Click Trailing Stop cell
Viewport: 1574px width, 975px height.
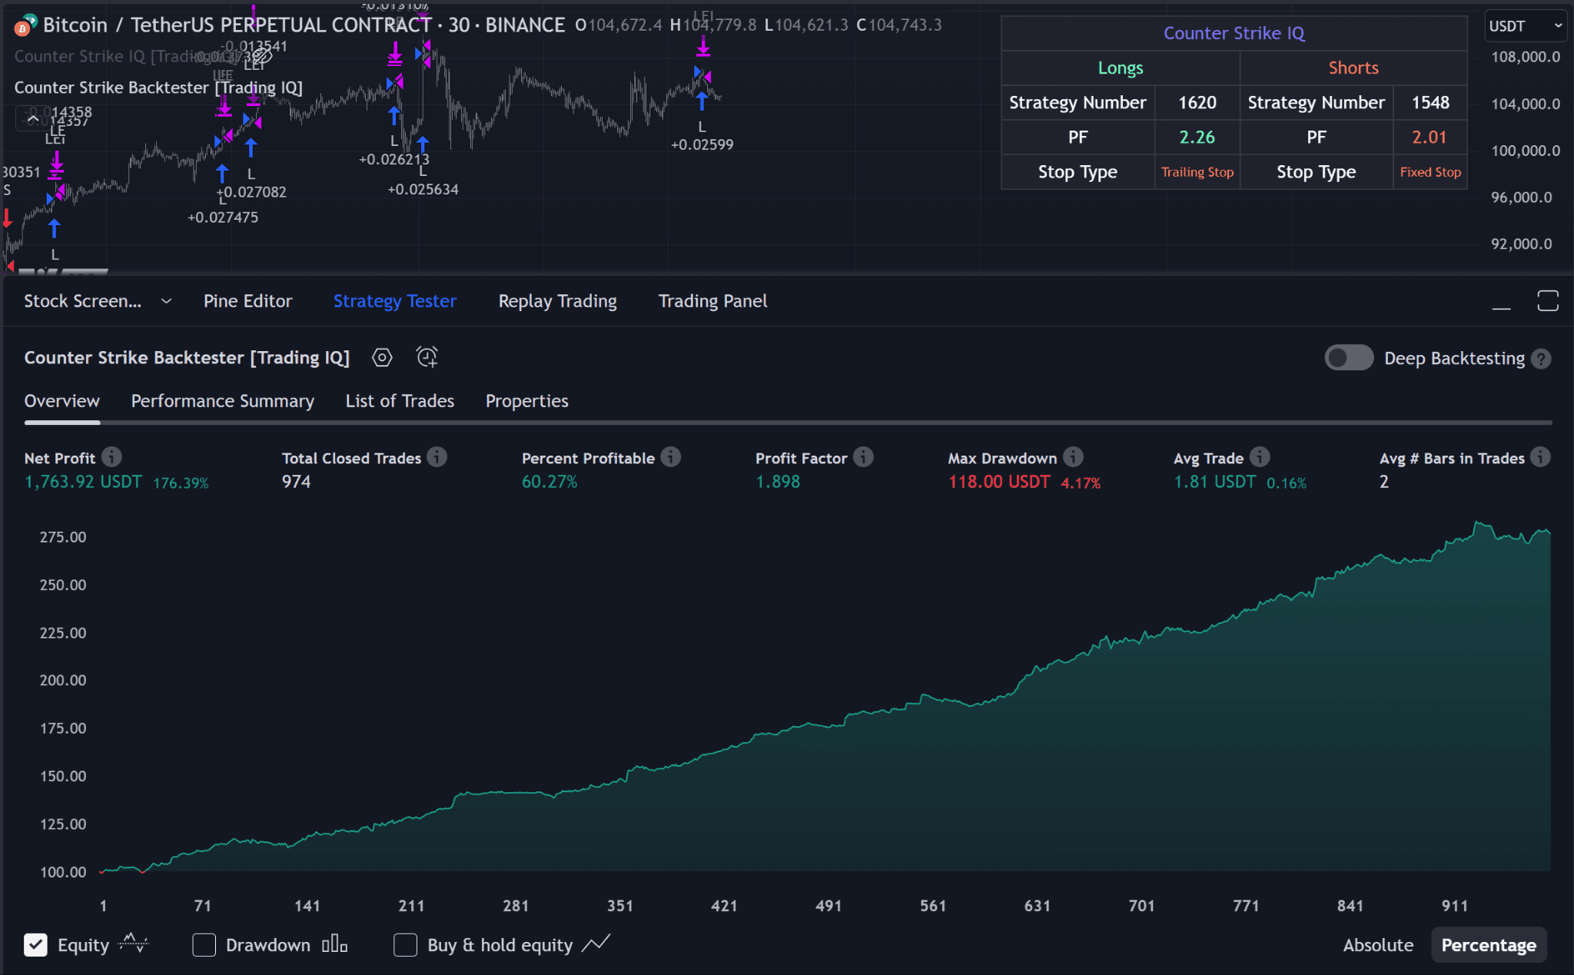tap(1197, 172)
